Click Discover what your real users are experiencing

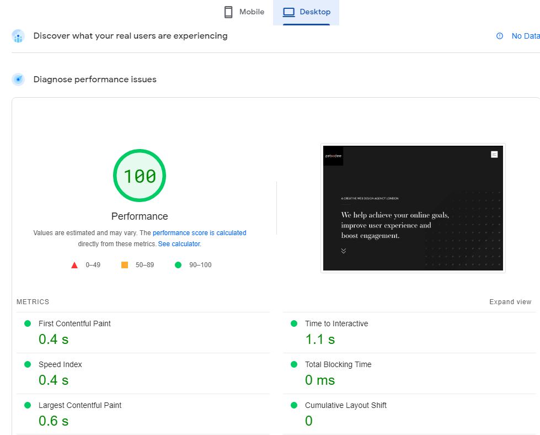[x=130, y=36]
